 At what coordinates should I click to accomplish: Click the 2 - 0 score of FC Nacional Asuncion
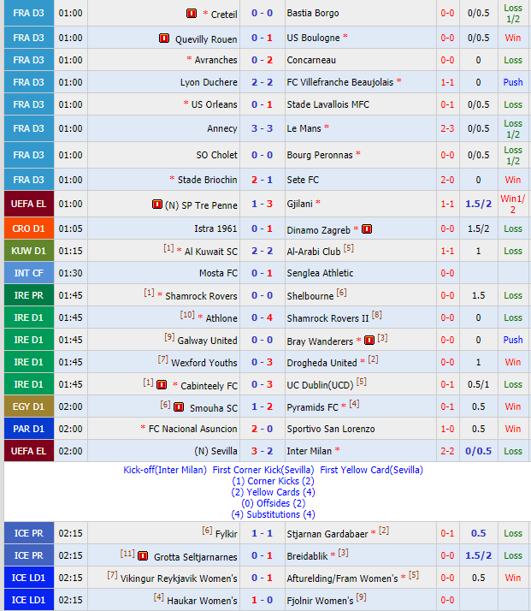click(x=262, y=429)
